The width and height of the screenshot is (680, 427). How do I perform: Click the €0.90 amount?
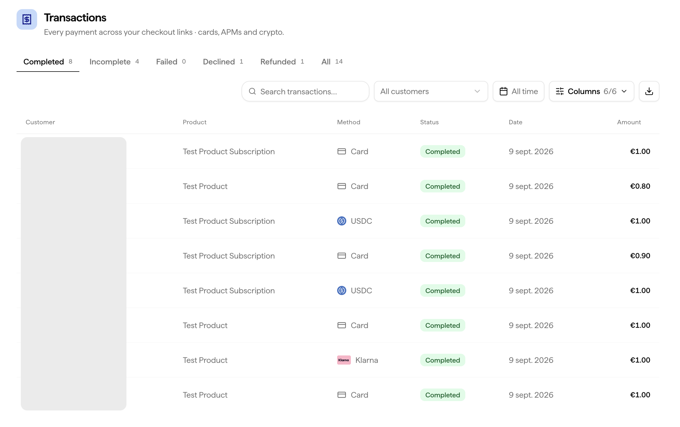coord(640,256)
